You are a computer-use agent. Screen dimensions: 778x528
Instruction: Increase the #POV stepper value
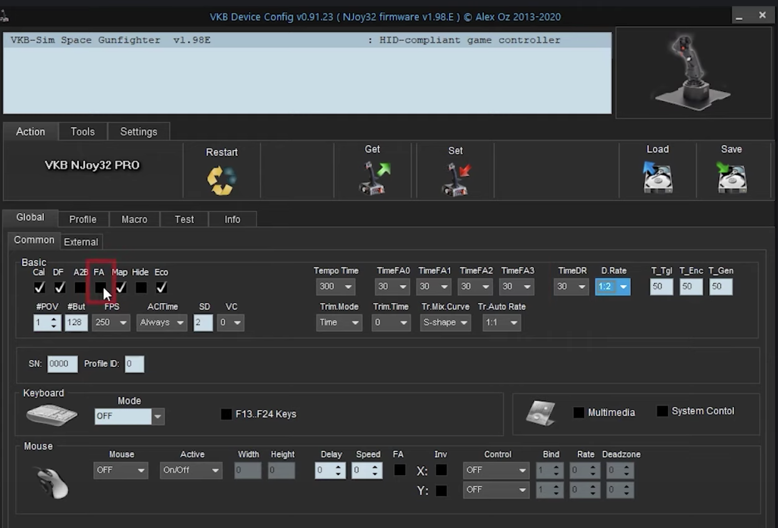click(54, 319)
